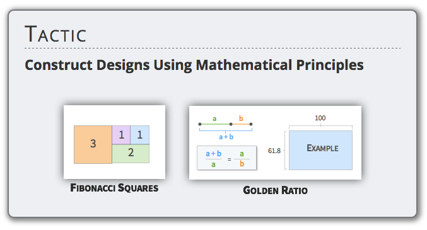Click the orange b denominator in formula
This screenshot has height=230, width=427.
coord(242,164)
